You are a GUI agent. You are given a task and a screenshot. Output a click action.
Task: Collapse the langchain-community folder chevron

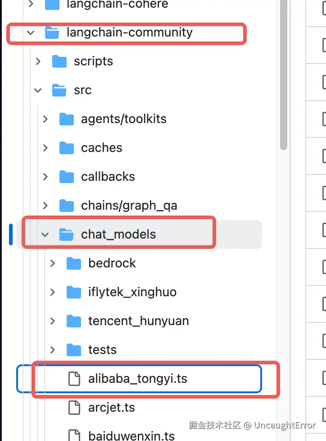tap(31, 32)
